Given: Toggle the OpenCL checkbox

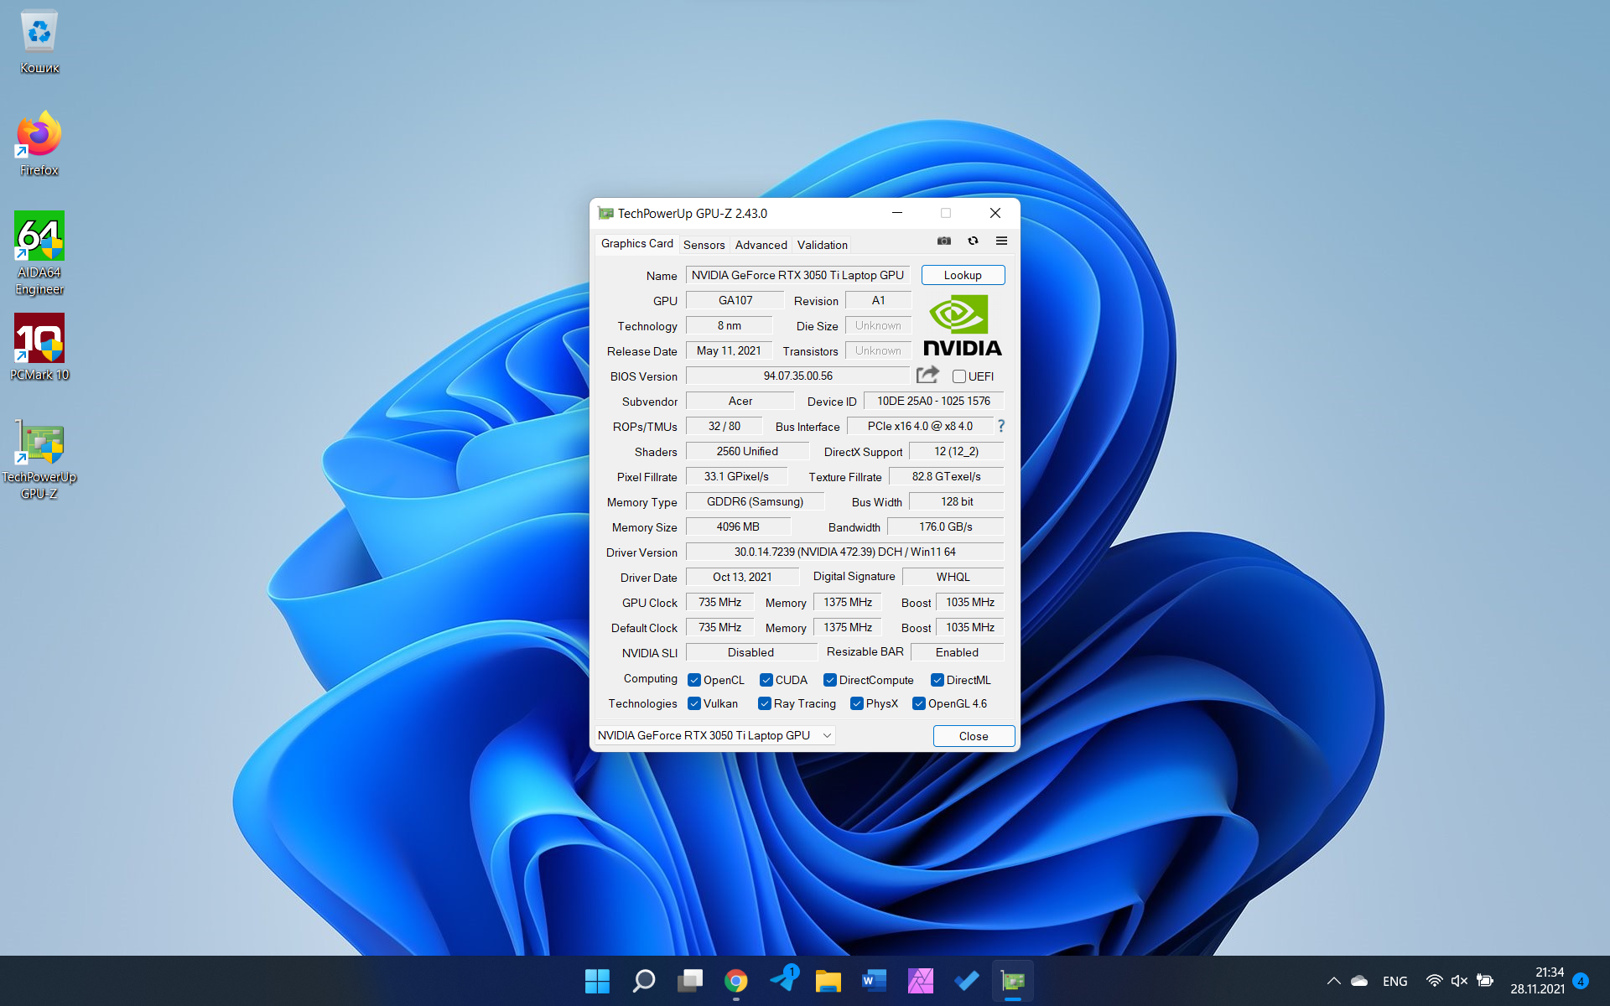Looking at the screenshot, I should (x=694, y=680).
